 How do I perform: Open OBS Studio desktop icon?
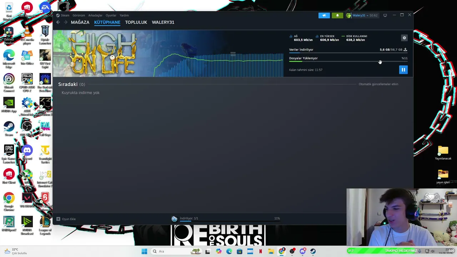[x=27, y=129]
